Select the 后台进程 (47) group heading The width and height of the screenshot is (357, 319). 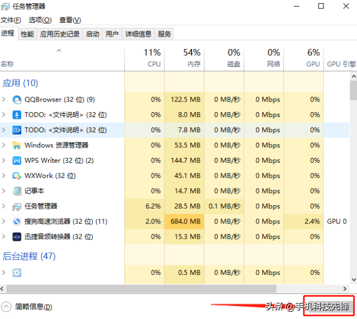pyautogui.click(x=29, y=257)
